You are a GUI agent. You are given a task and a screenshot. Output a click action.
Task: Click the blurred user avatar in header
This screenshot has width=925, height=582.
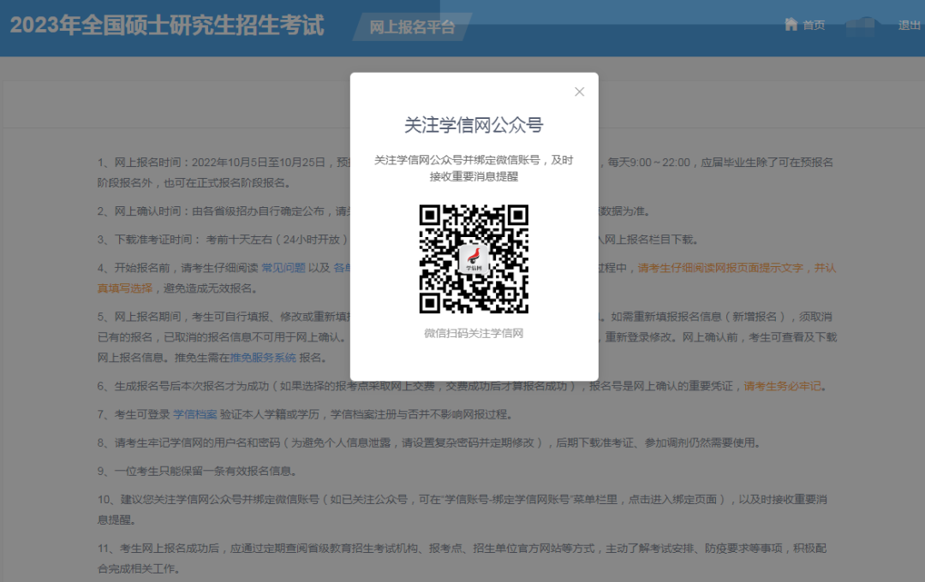862,26
